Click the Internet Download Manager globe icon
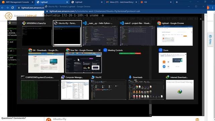This screenshot has height=121, width=215. (168, 77)
